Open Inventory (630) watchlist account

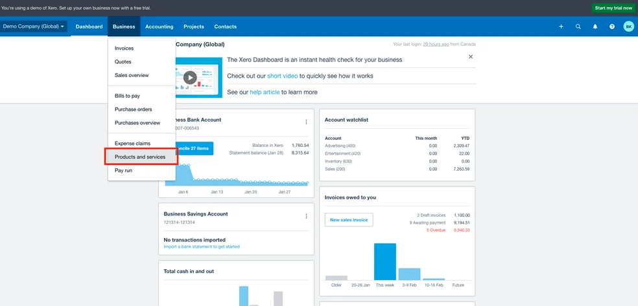(x=338, y=161)
